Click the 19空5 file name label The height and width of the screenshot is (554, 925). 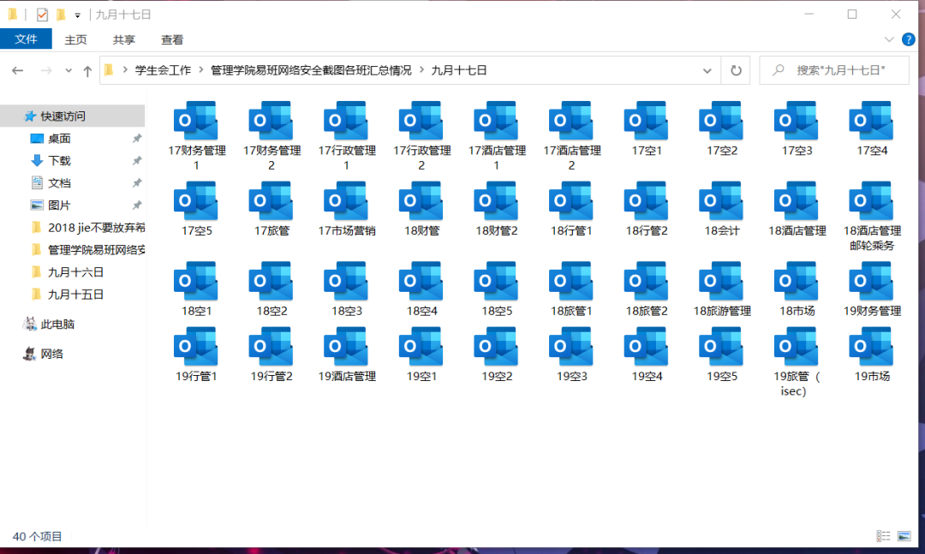coord(721,377)
